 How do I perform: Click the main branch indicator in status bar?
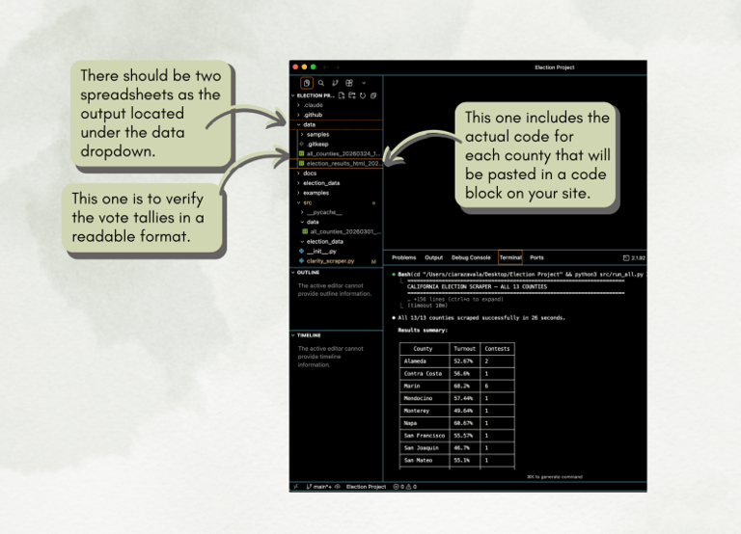coord(319,487)
